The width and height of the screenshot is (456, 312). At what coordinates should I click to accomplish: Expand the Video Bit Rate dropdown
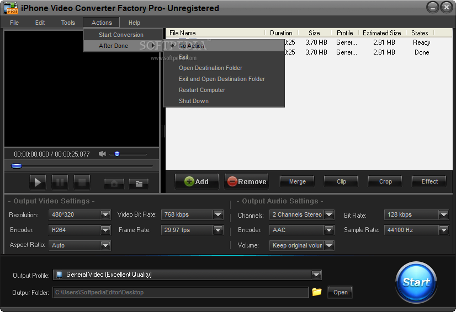point(218,214)
